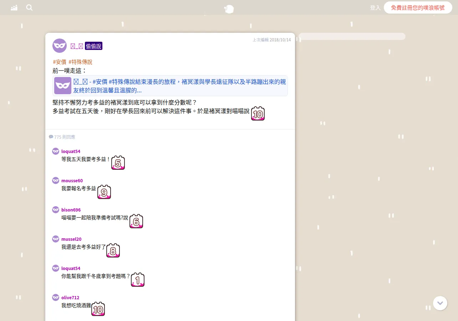Image resolution: width=458 pixels, height=321 pixels.
Task: Click 免費註冊您的噗浪帳號 signup button
Action: pos(418,7)
